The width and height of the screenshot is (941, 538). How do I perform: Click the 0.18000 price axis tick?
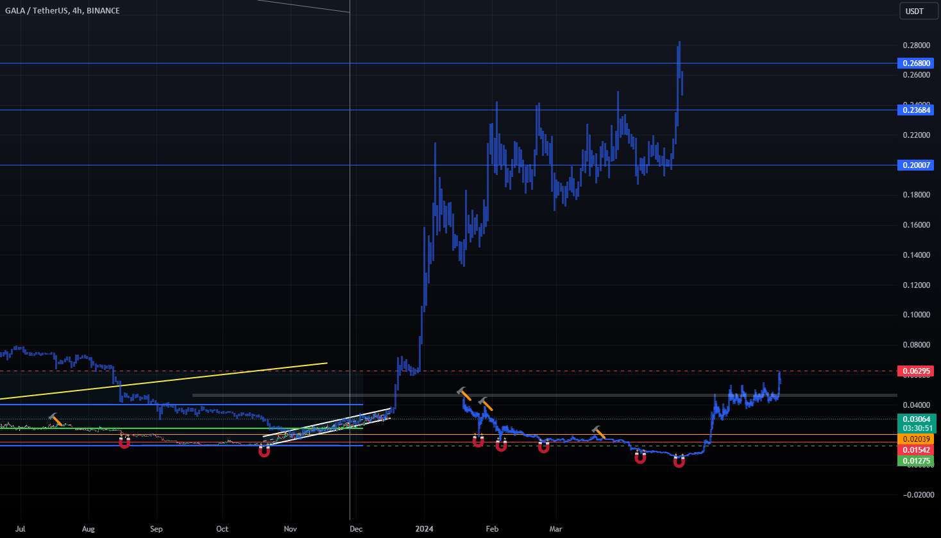coord(916,195)
